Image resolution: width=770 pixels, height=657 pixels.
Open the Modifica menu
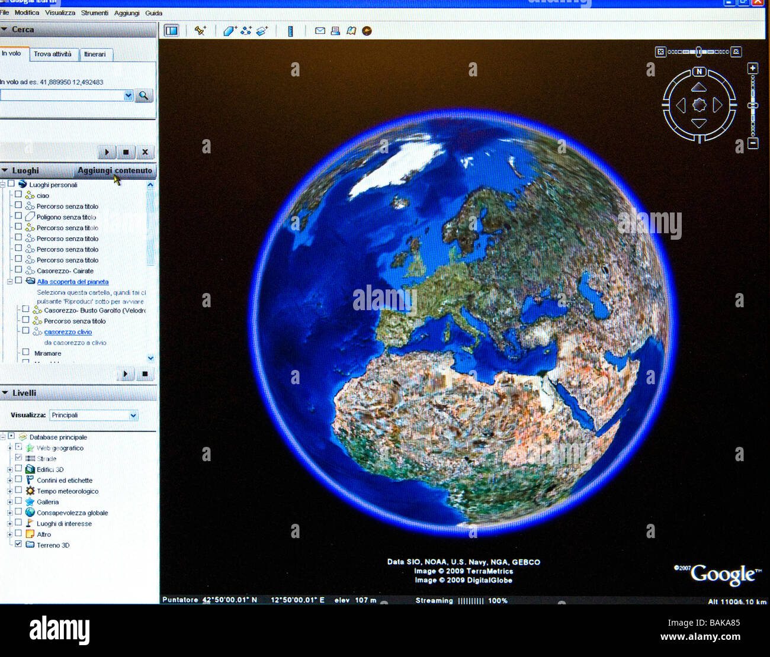(27, 12)
